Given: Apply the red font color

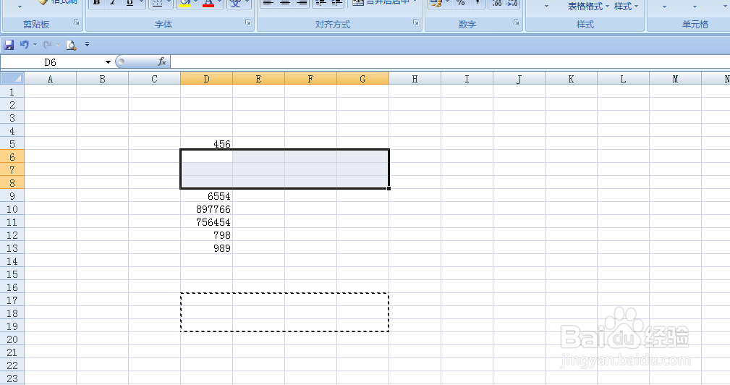Looking at the screenshot, I should [x=208, y=3].
